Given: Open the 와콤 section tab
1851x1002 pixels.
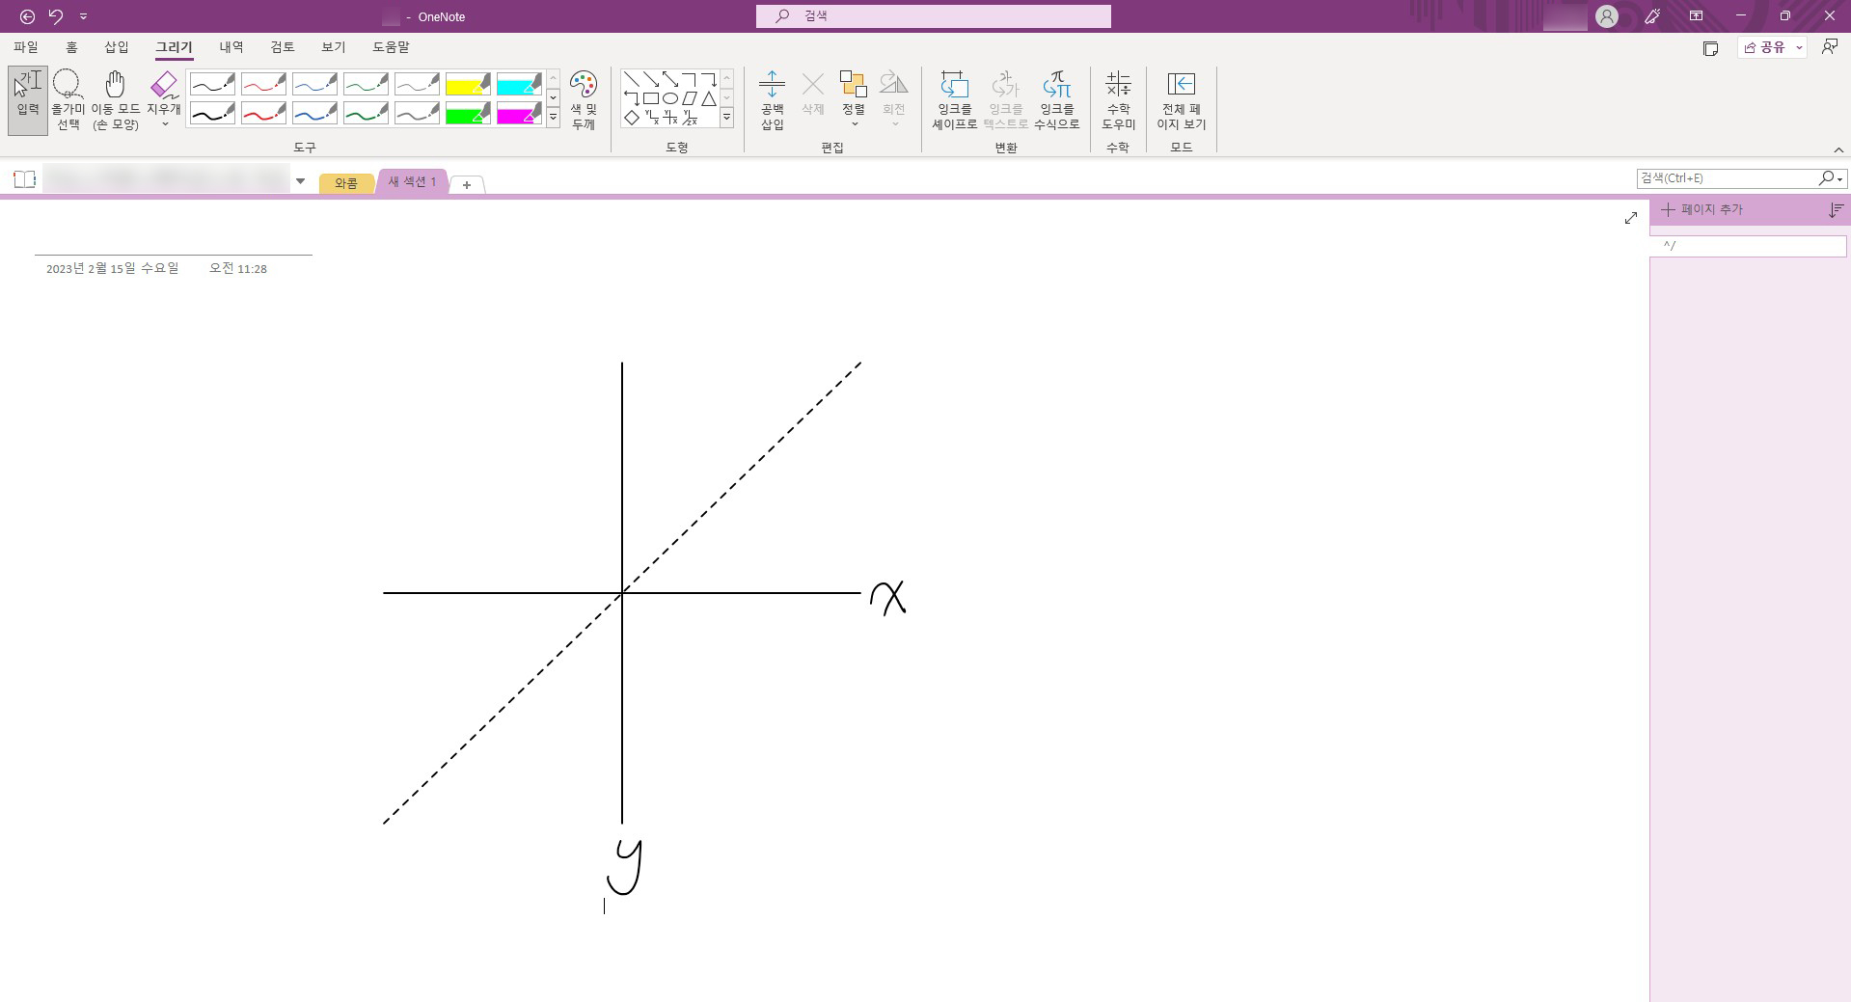Looking at the screenshot, I should pyautogui.click(x=346, y=183).
